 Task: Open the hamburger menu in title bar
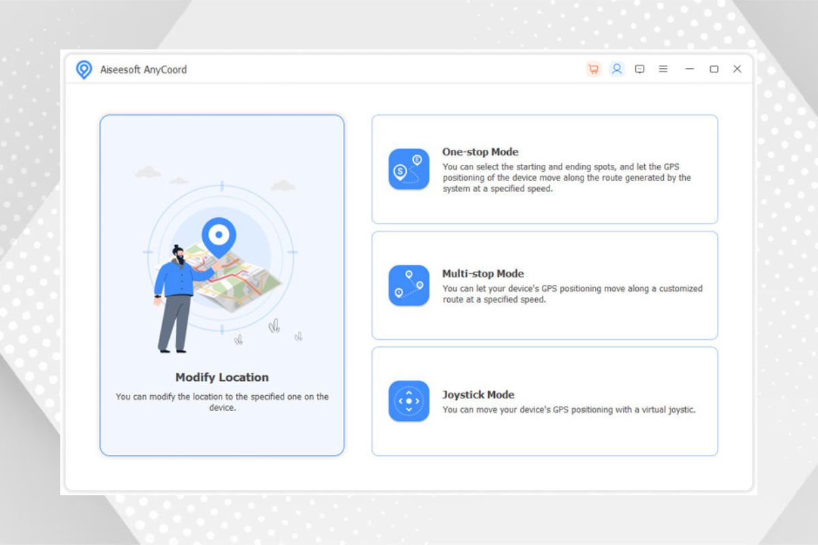pos(663,69)
